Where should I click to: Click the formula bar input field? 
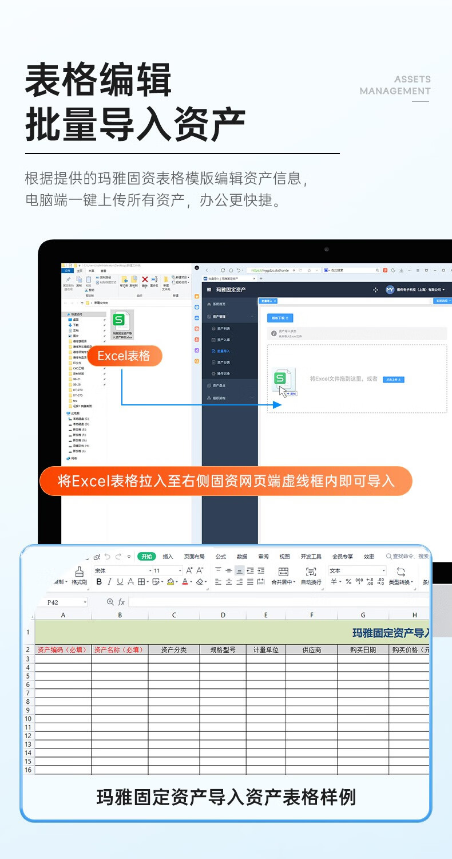pos(279,602)
